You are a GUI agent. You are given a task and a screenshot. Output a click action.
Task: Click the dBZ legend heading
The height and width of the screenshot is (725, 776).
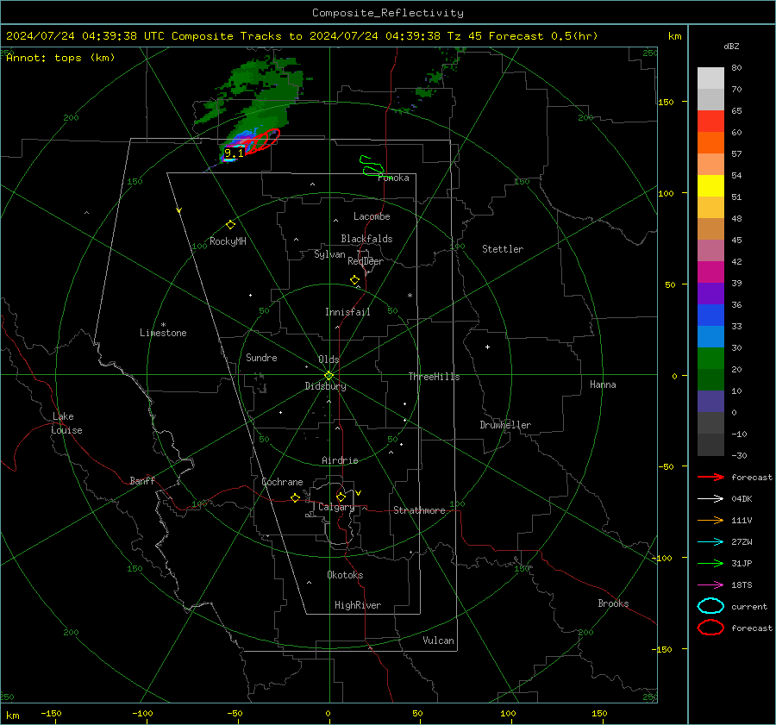(731, 46)
